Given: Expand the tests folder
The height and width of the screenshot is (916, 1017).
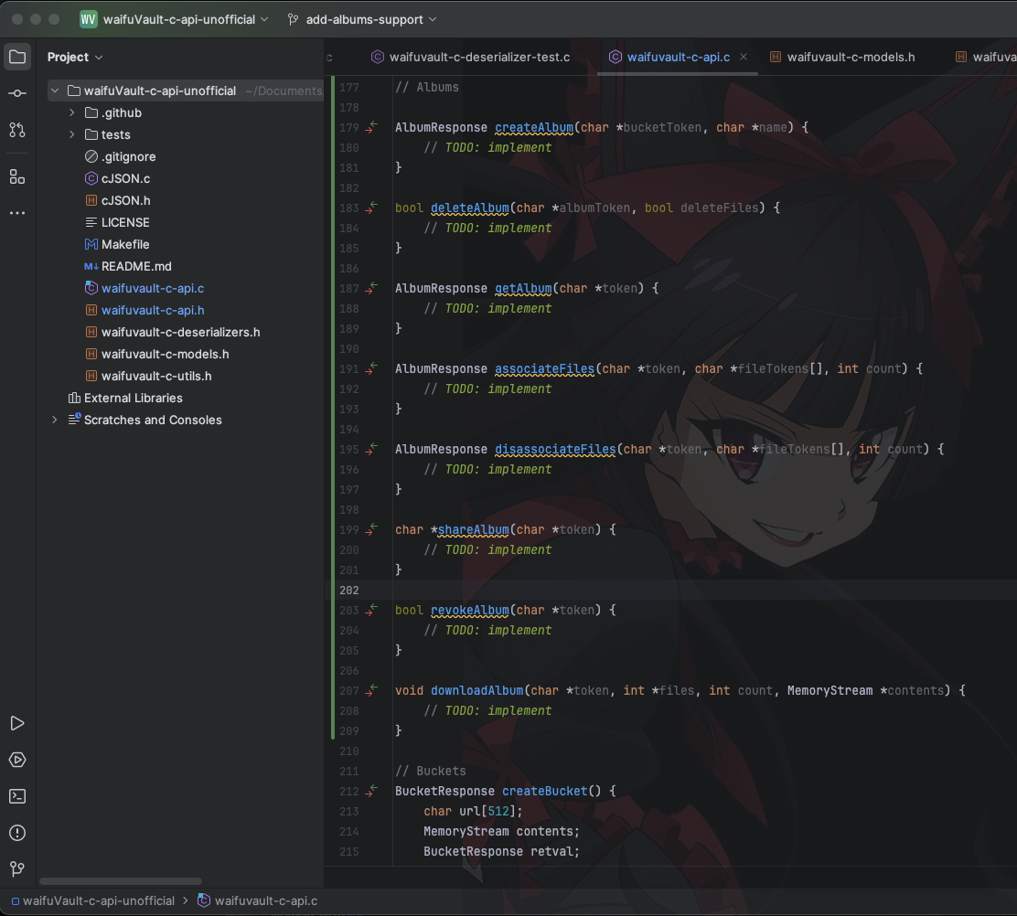Looking at the screenshot, I should pyautogui.click(x=72, y=134).
